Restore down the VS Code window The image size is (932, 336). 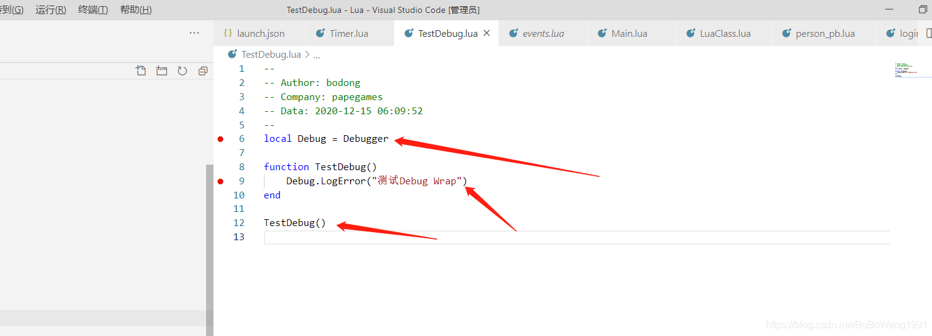[x=923, y=10]
